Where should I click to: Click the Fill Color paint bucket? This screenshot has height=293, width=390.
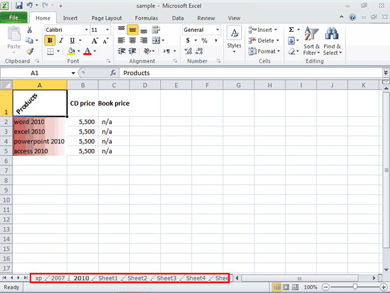(71, 51)
